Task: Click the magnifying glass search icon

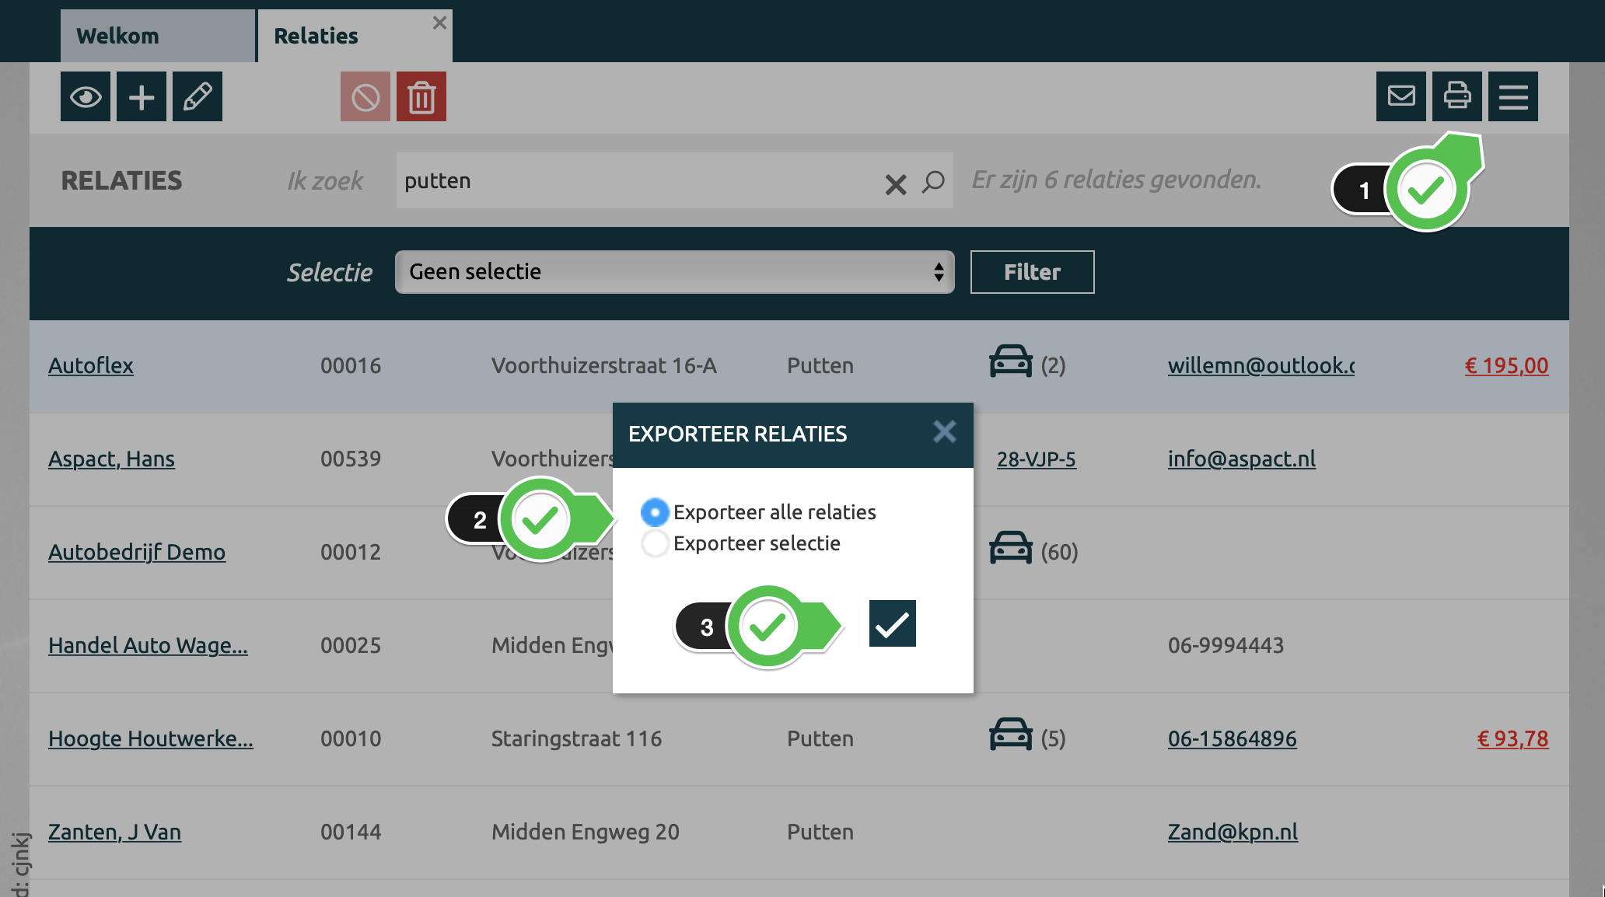Action: (933, 182)
